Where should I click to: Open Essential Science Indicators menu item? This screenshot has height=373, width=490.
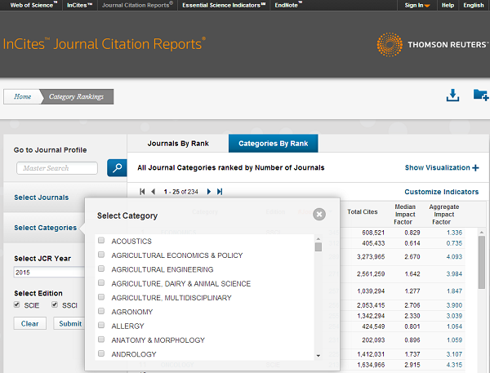point(224,5)
